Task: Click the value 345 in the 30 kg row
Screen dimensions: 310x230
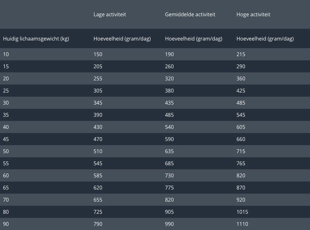Action: click(98, 103)
